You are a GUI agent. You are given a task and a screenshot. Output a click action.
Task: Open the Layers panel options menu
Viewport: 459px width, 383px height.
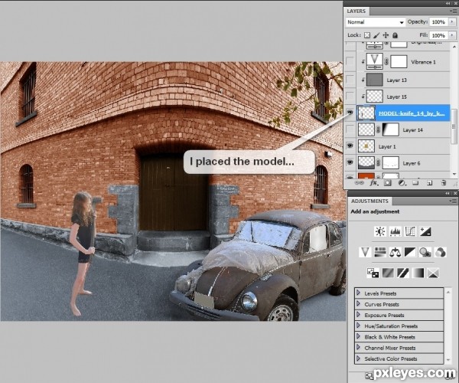pos(453,11)
